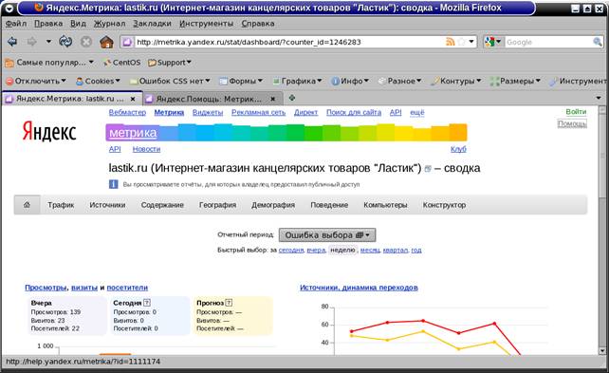Image resolution: width=609 pixels, height=373 pixels.
Task: Open the Закладки menu
Action: [152, 24]
